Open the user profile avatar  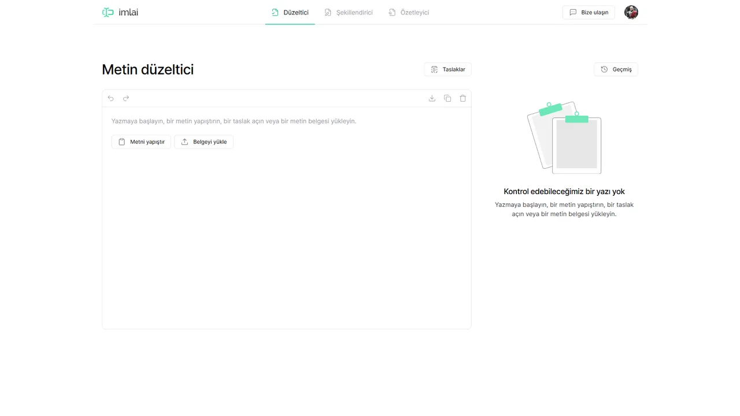pos(631,12)
